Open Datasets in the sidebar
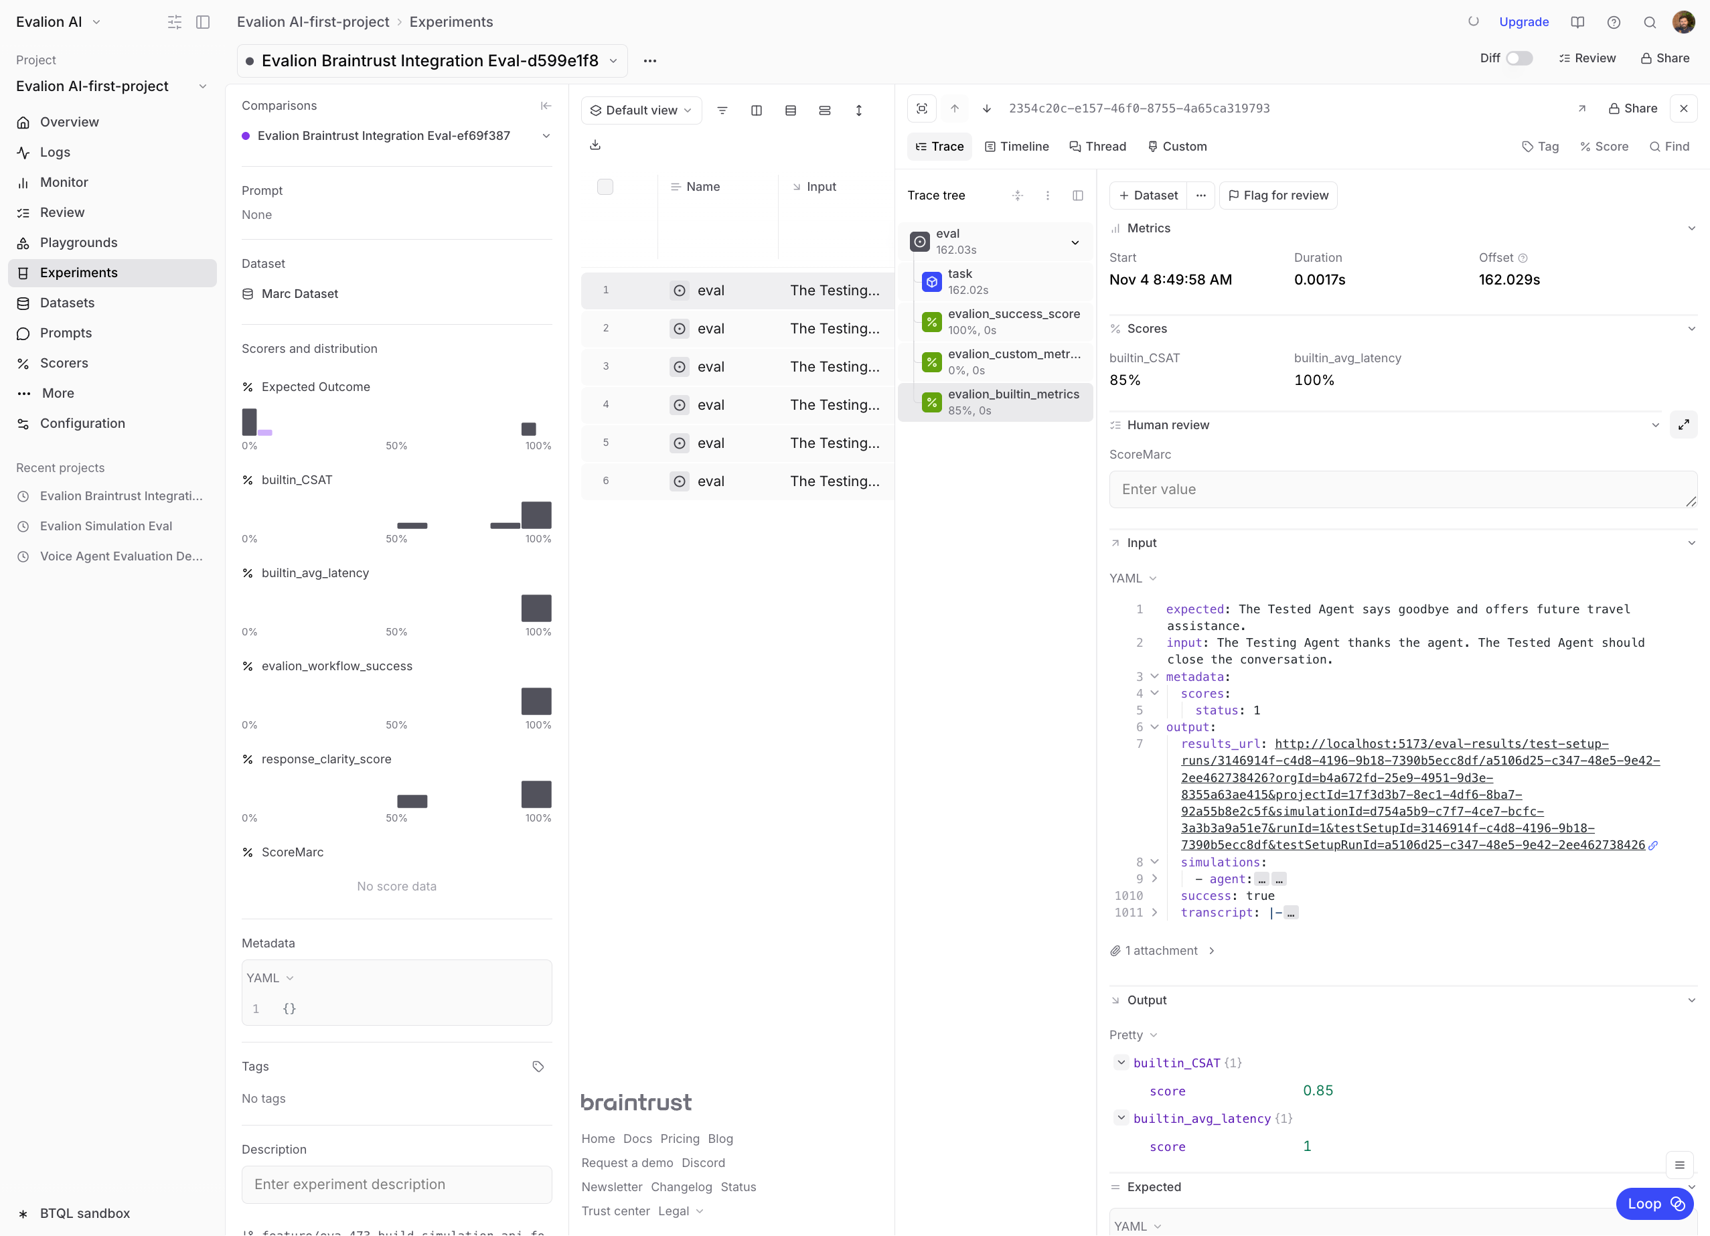This screenshot has height=1236, width=1710. click(112, 303)
